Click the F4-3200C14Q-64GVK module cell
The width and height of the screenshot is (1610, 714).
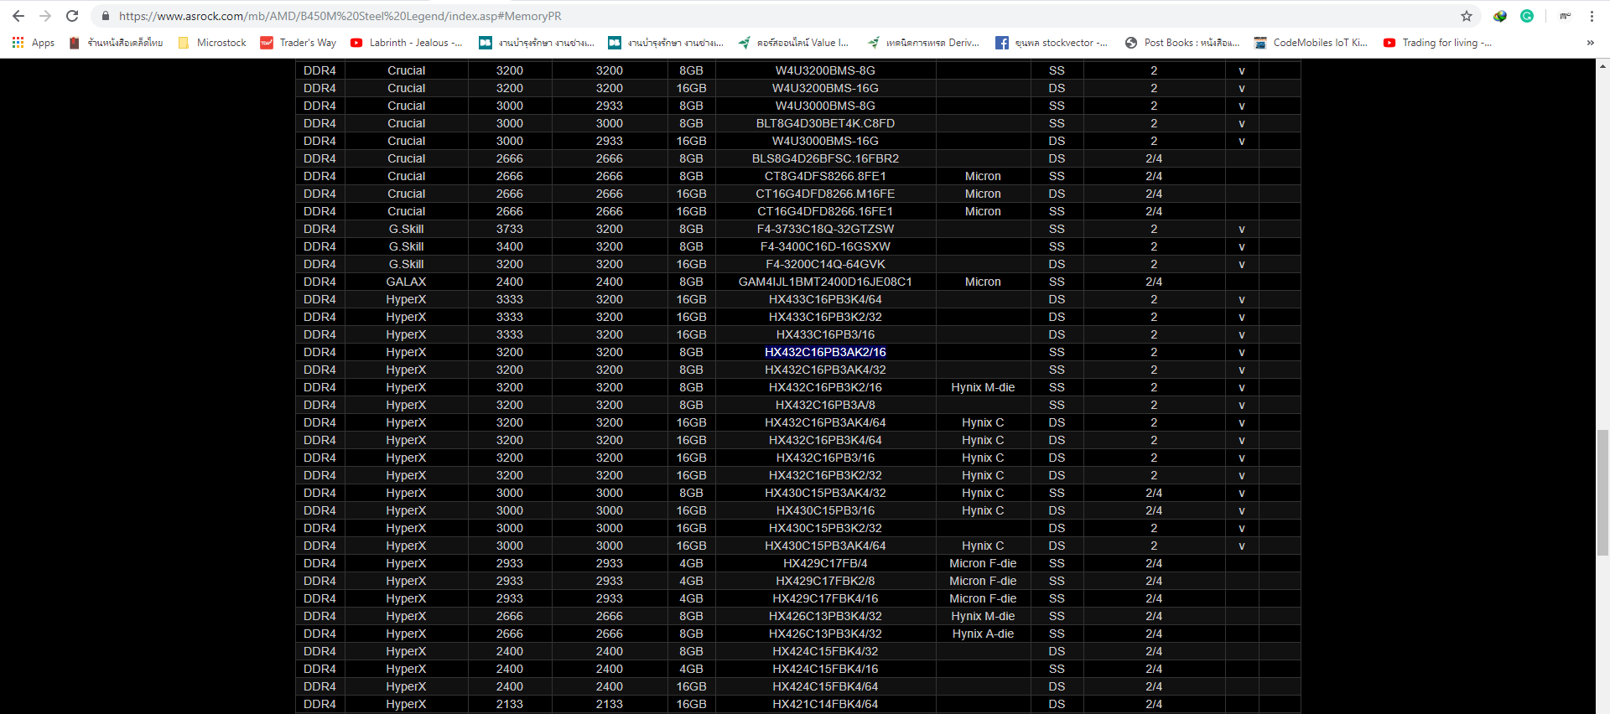[825, 264]
